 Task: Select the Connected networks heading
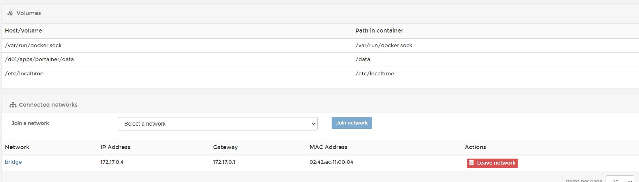click(48, 105)
